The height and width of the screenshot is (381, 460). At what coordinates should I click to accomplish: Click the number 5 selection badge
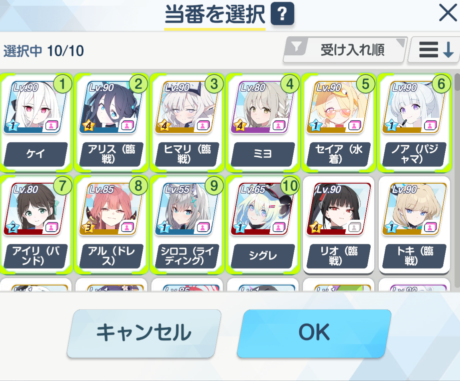click(365, 84)
